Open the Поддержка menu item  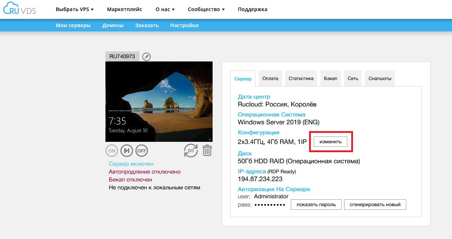coord(252,9)
